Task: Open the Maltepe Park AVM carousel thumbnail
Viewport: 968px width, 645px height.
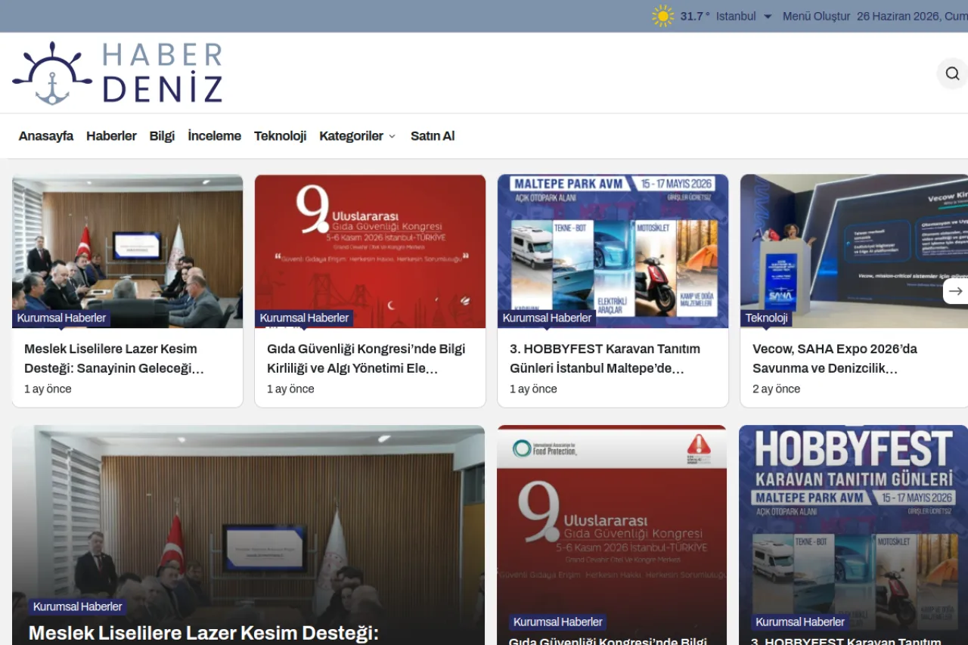Action: pos(613,251)
